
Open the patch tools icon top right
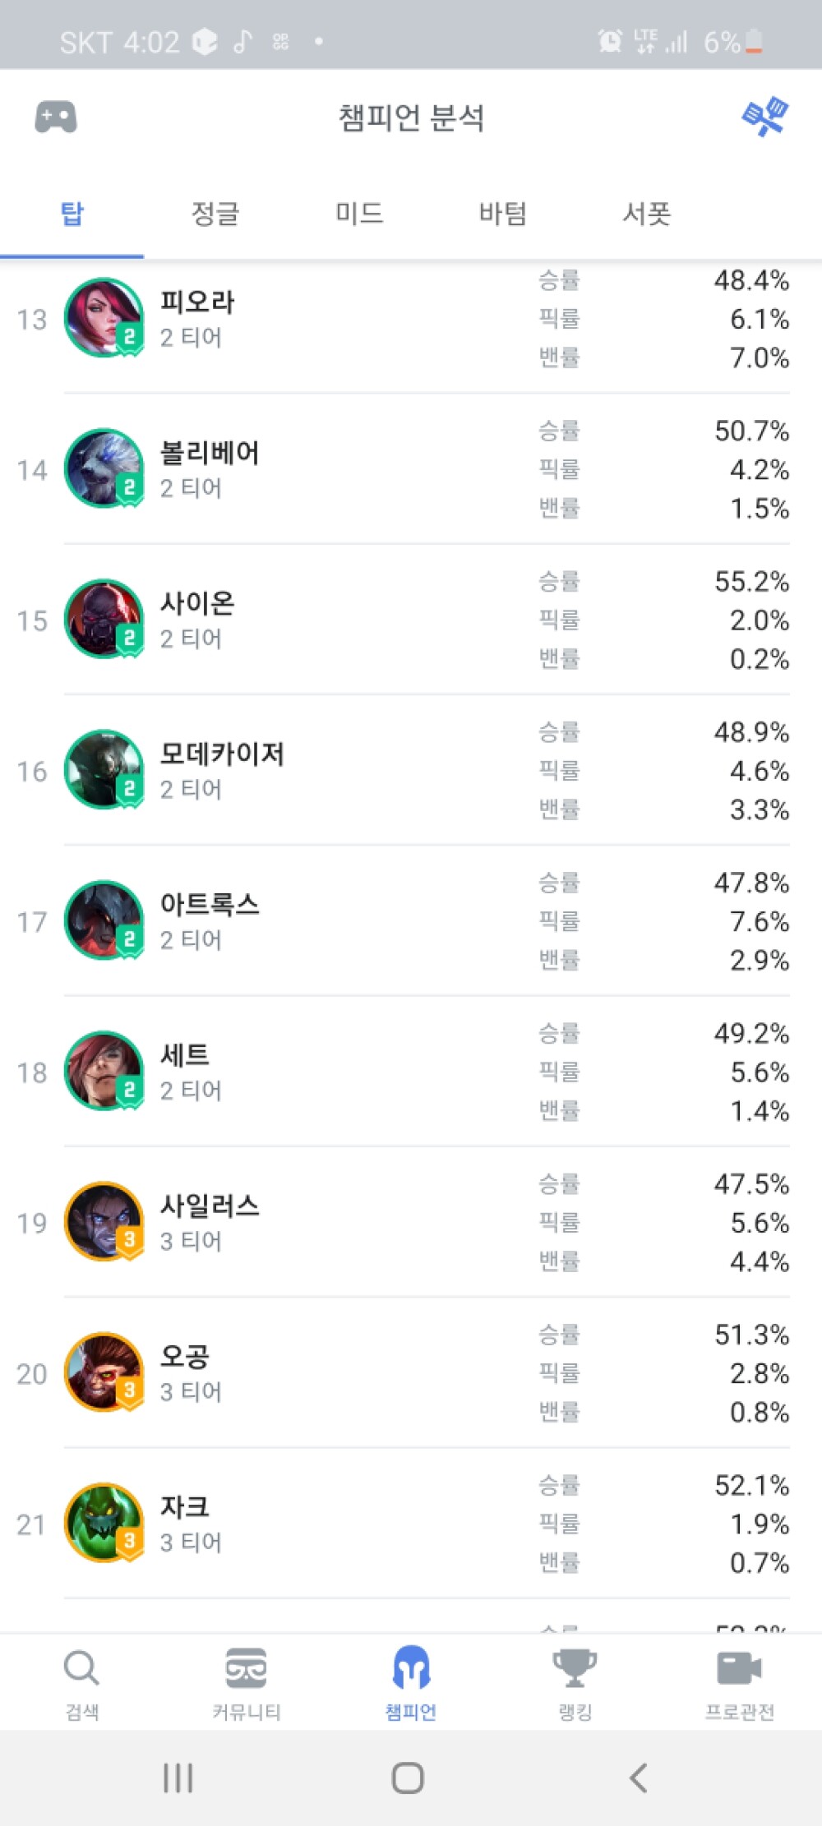tap(765, 118)
